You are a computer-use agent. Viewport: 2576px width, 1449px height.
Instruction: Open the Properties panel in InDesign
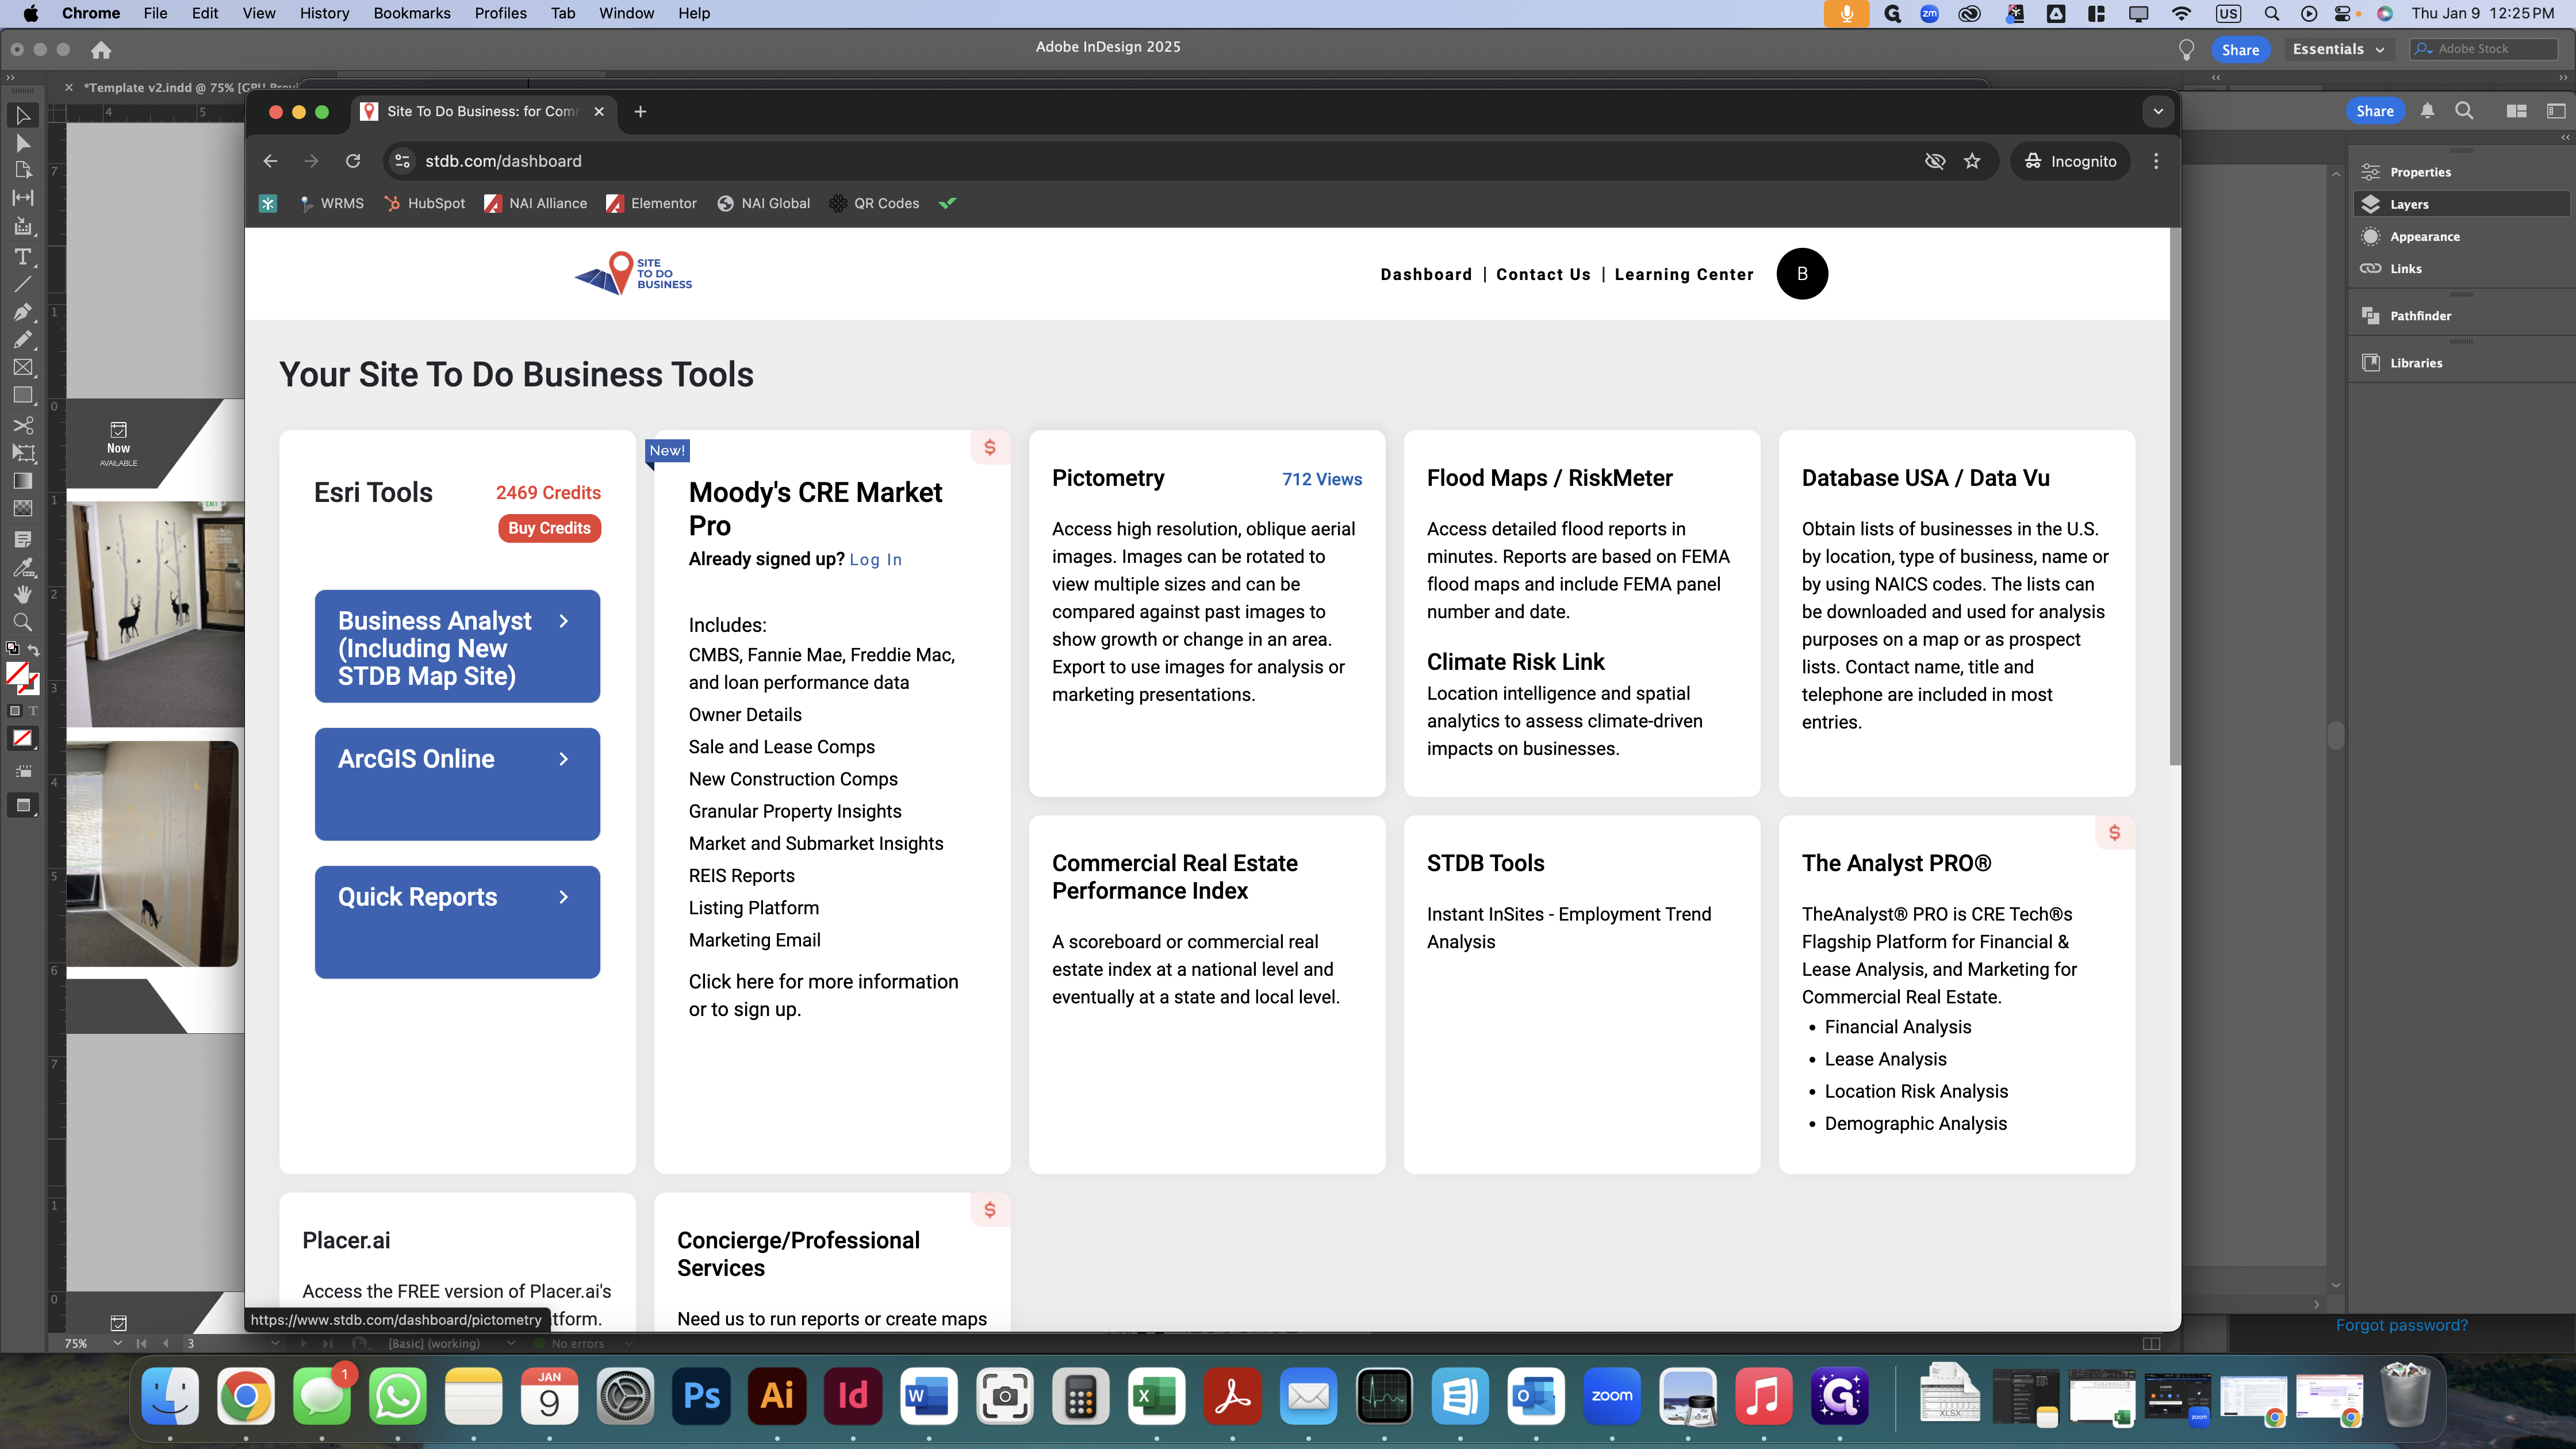coord(2461,172)
